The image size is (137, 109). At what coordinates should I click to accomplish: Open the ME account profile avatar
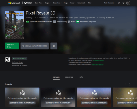click(x=128, y=3)
